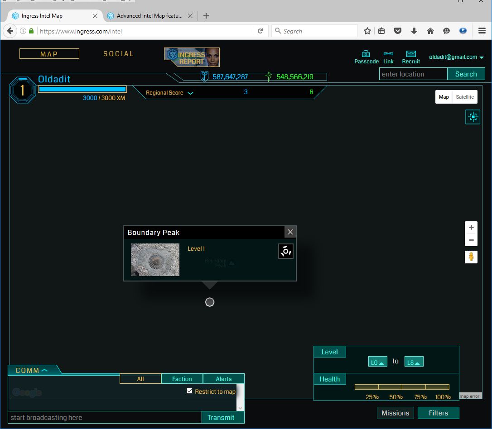Open the Passcode redeem icon

click(x=366, y=54)
